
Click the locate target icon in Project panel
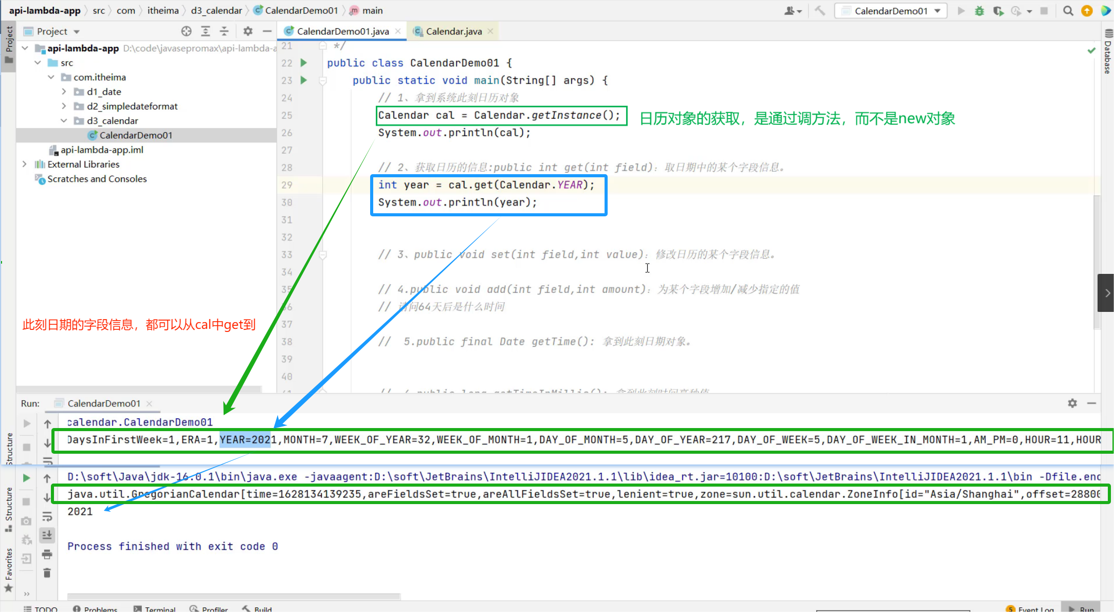(x=186, y=31)
